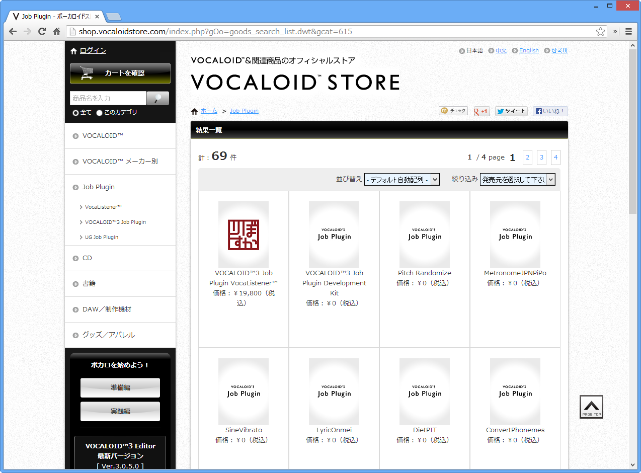Click the product name search field
641x473 pixels.
(108, 98)
